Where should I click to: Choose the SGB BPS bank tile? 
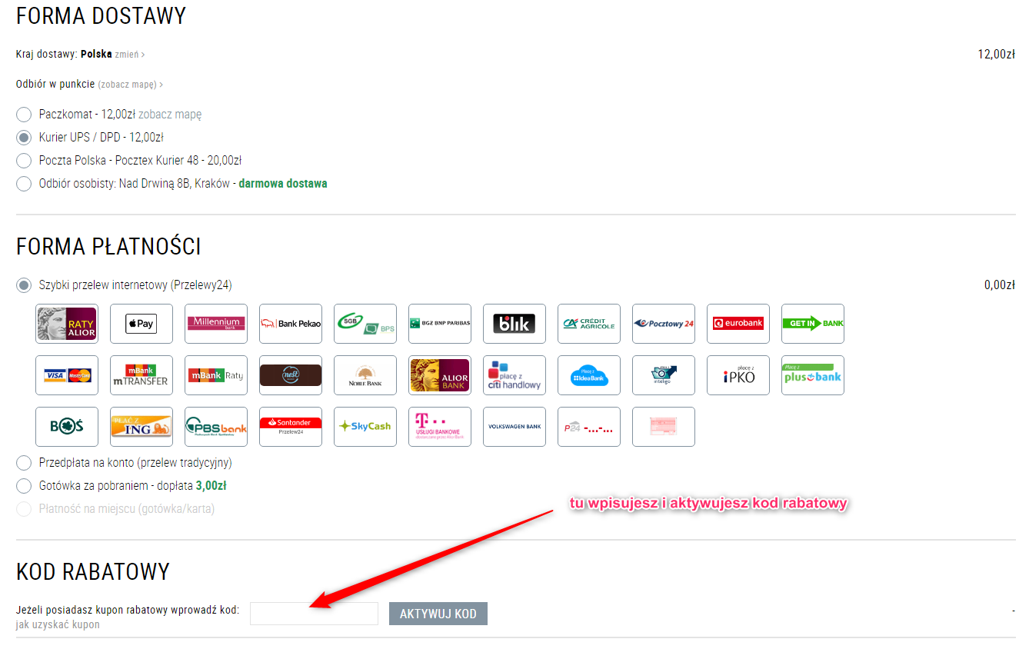[x=365, y=324]
